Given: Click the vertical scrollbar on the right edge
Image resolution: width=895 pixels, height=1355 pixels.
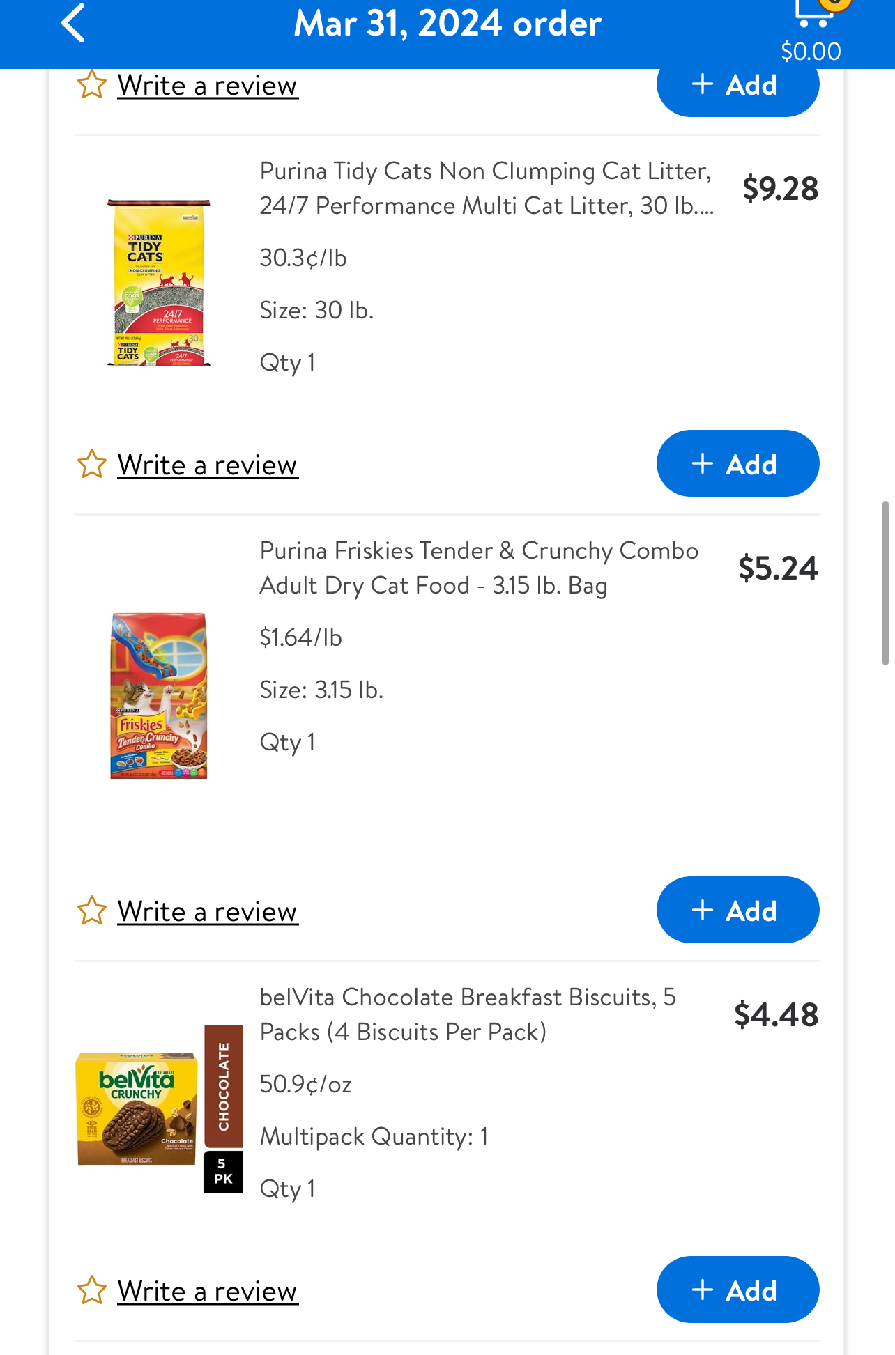Looking at the screenshot, I should point(885,582).
